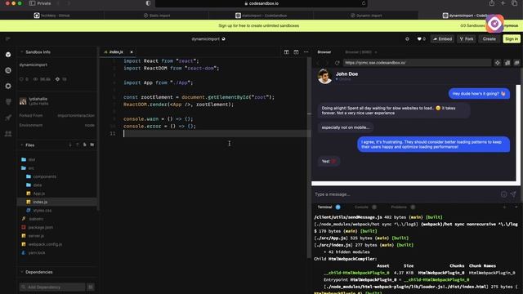Select the Terminal tab in bottom panel
The height and width of the screenshot is (294, 523).
tap(325, 207)
